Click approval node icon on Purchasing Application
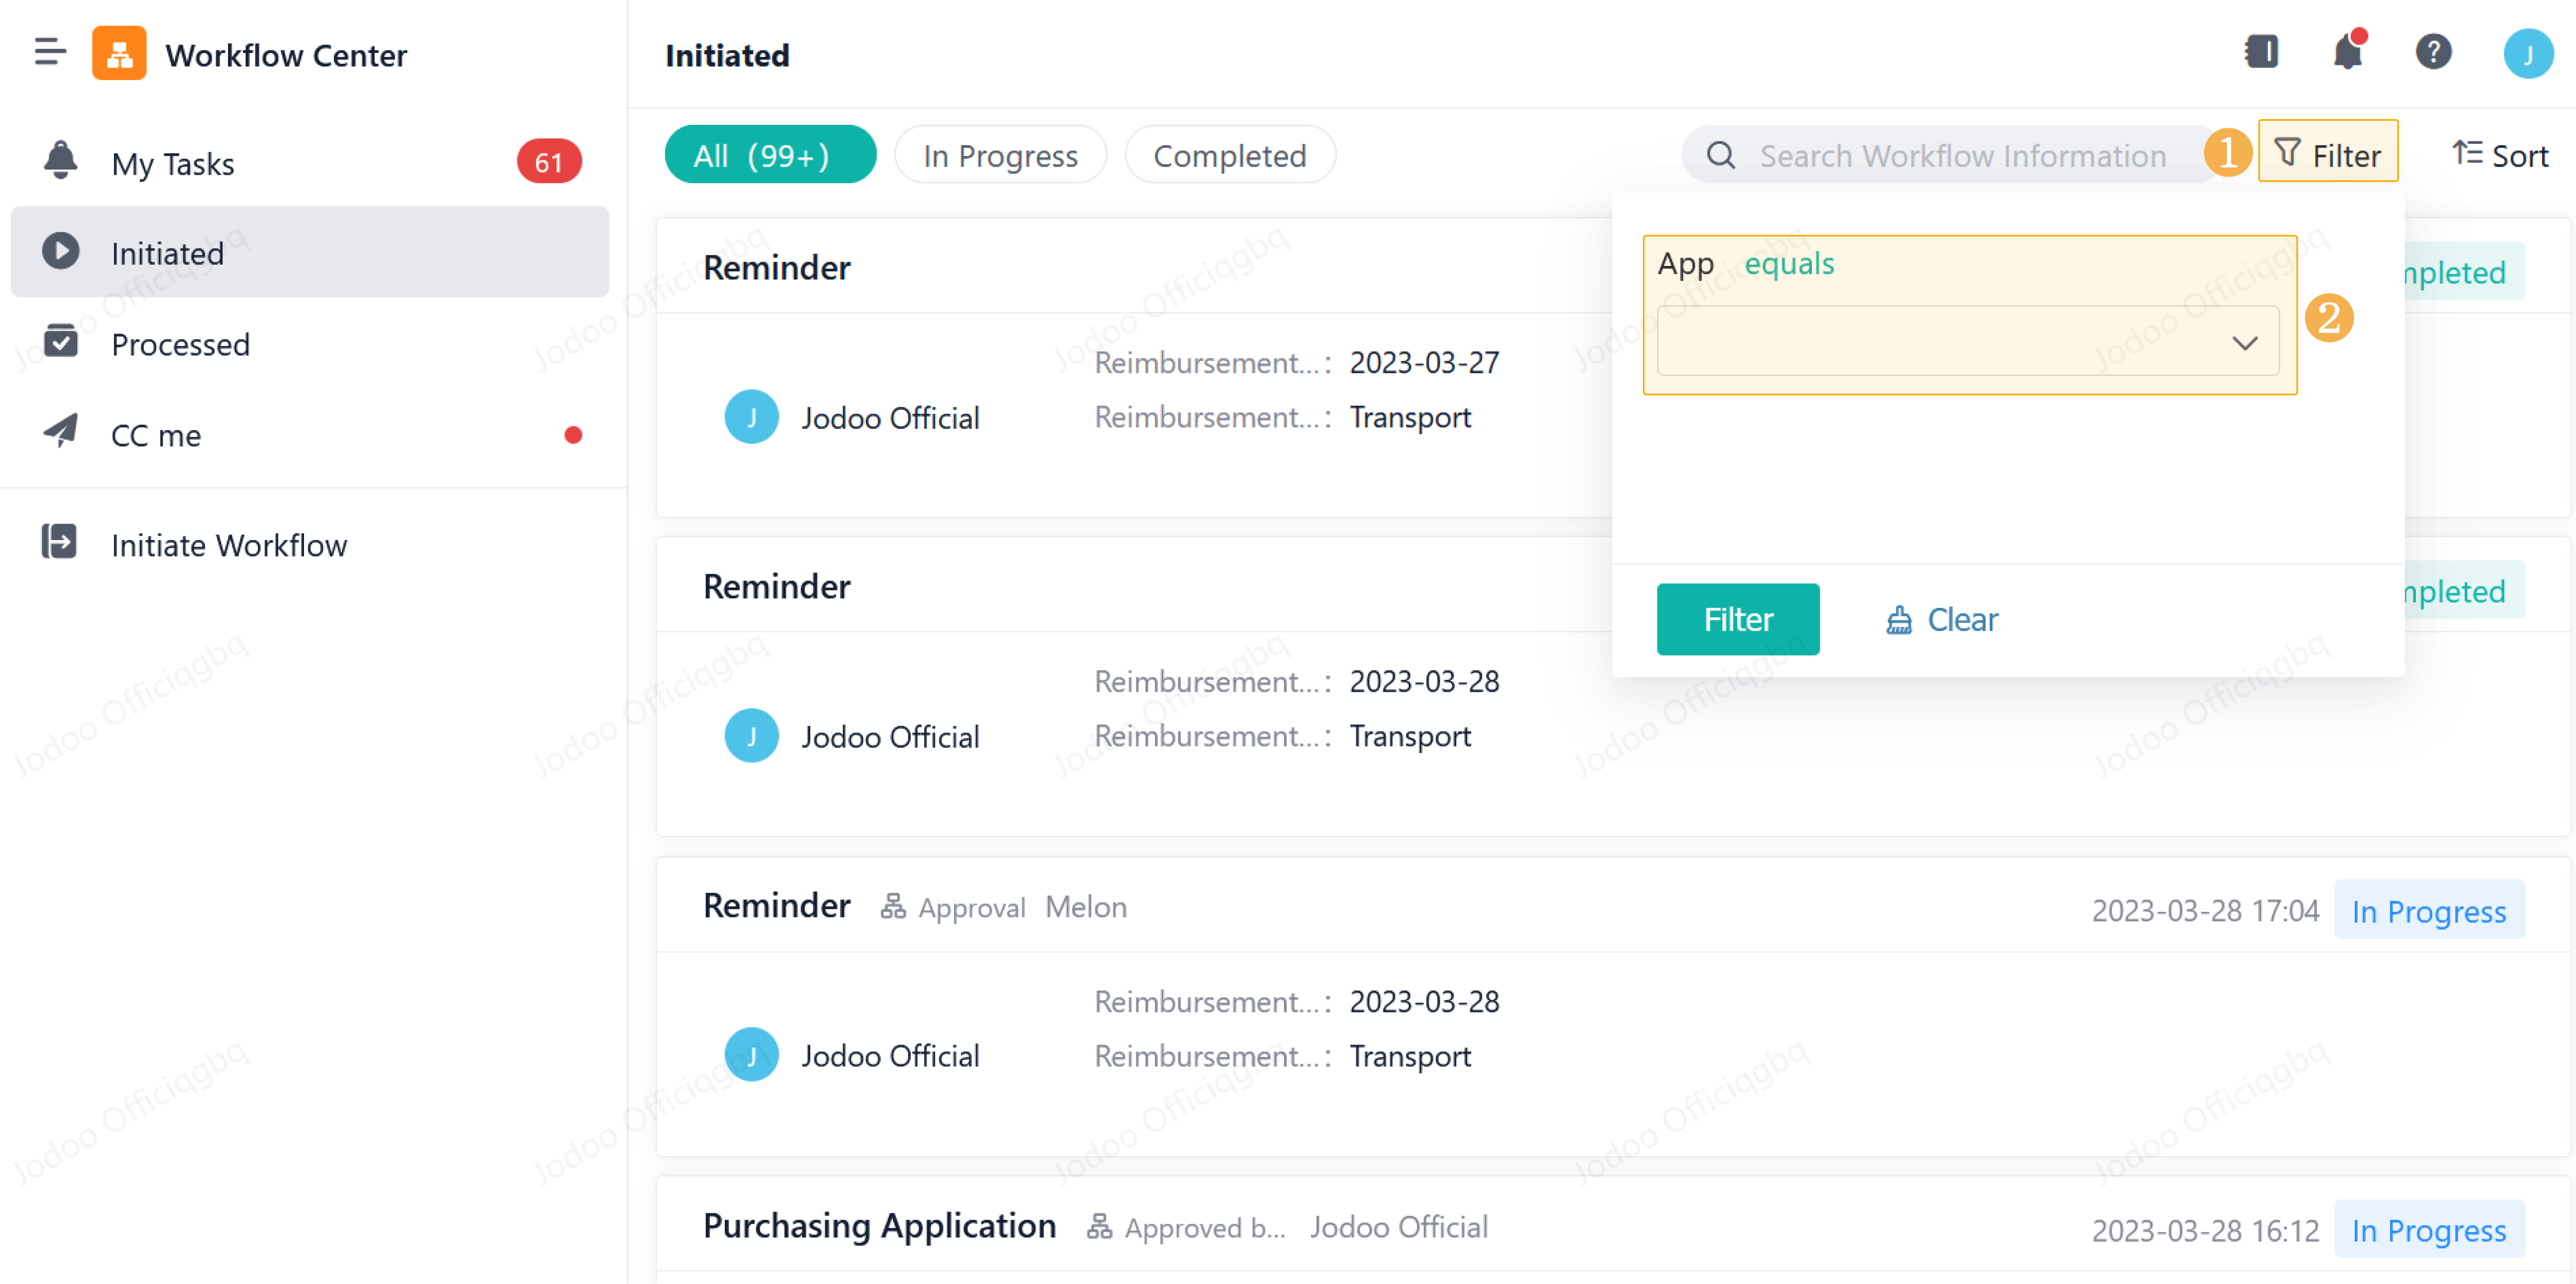The image size is (2576, 1284). 1099,1227
